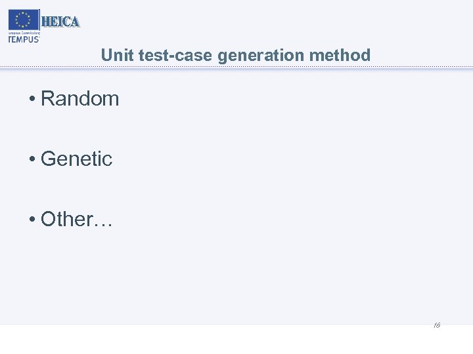Screen dimensions: 473x354
Task: Click the word Other in the list
Action: [67, 220]
